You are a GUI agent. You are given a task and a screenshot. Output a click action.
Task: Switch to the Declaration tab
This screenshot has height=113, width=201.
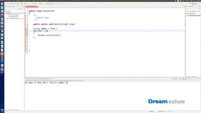(43, 79)
